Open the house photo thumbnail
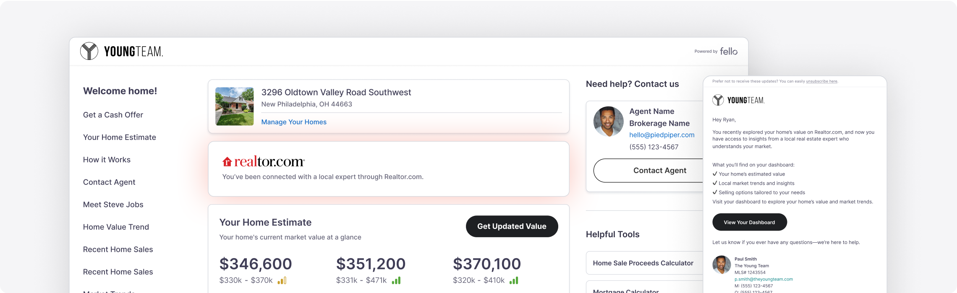Screen dimensions: 957x293 pyautogui.click(x=235, y=106)
